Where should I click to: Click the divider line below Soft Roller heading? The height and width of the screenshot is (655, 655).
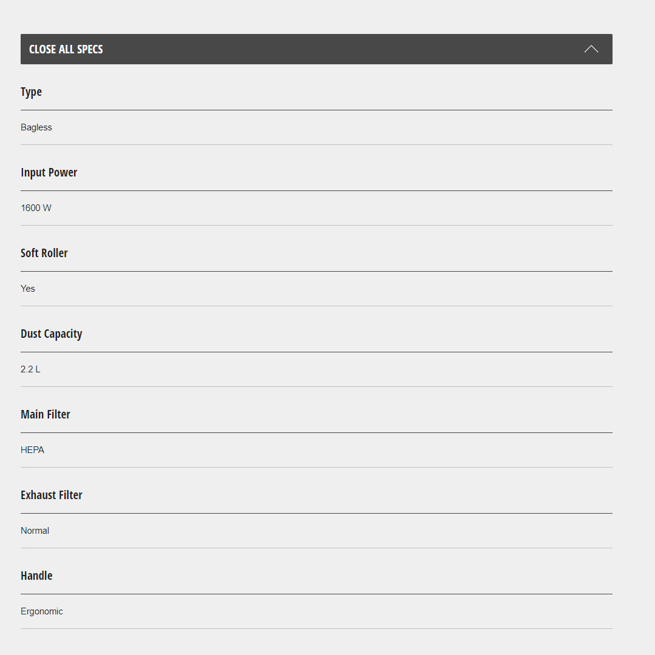point(317,271)
